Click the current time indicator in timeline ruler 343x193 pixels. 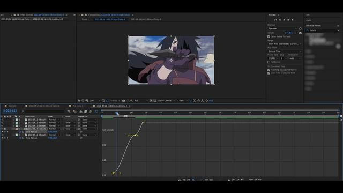[x=117, y=113]
